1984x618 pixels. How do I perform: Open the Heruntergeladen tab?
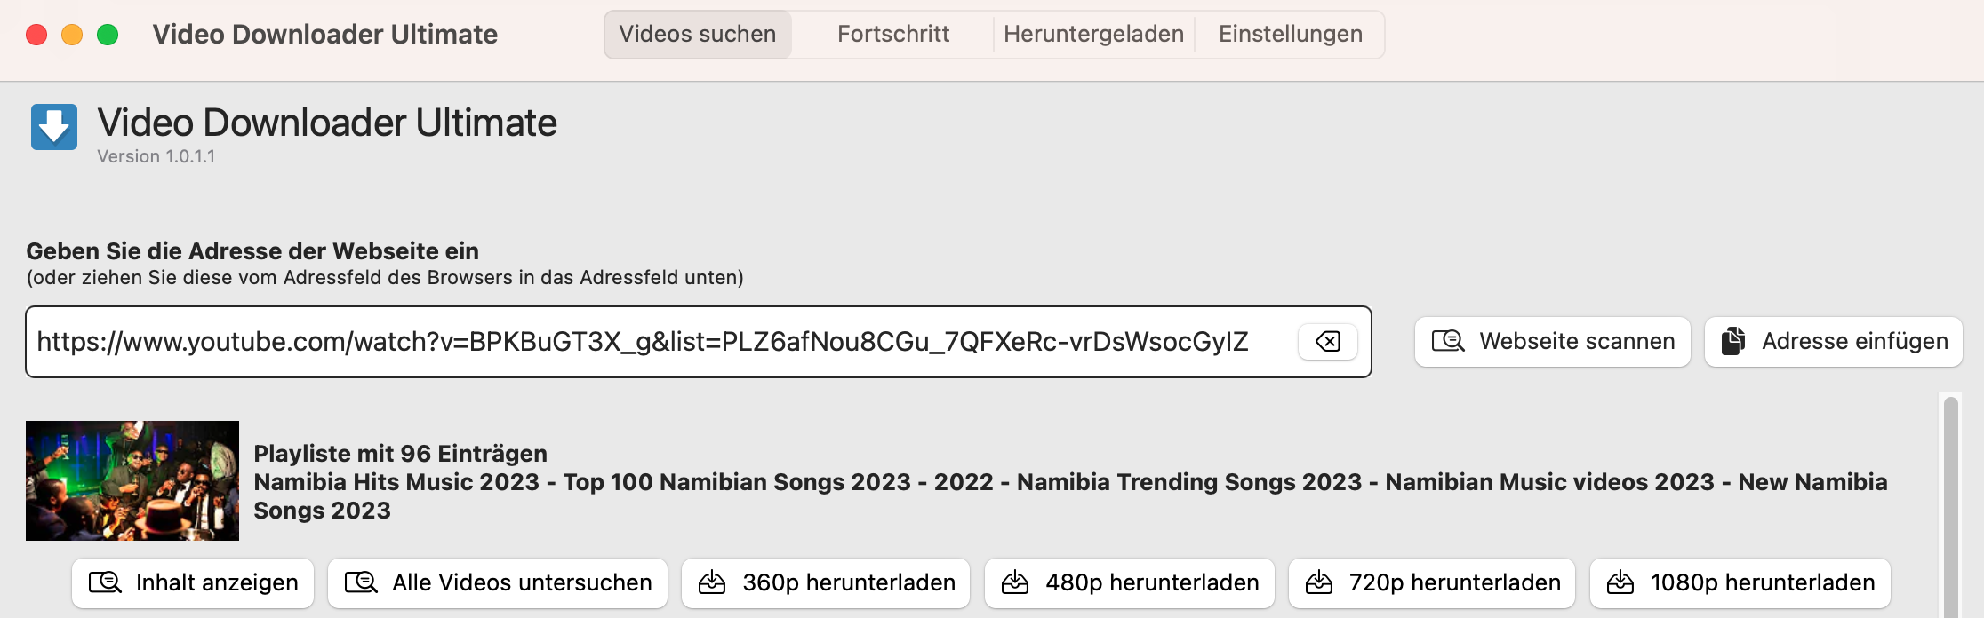[1093, 35]
